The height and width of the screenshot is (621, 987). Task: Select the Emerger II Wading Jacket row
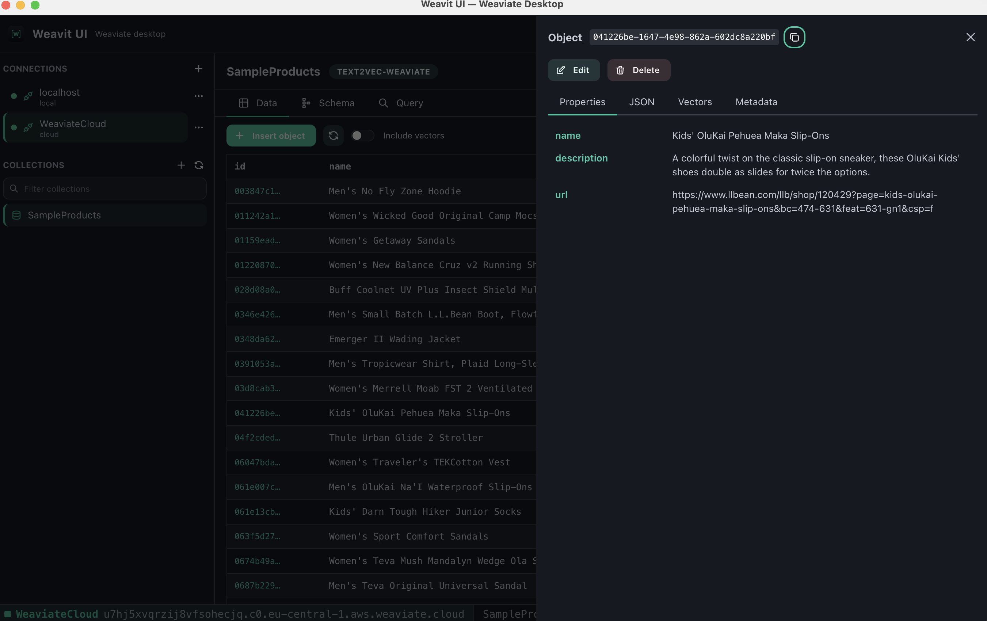click(x=381, y=339)
